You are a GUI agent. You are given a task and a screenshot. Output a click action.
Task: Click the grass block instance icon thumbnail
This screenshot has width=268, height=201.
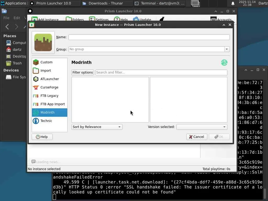coord(43,42)
